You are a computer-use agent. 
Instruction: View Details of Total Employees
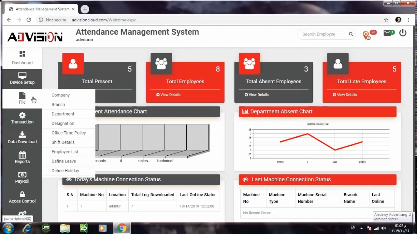(168, 95)
